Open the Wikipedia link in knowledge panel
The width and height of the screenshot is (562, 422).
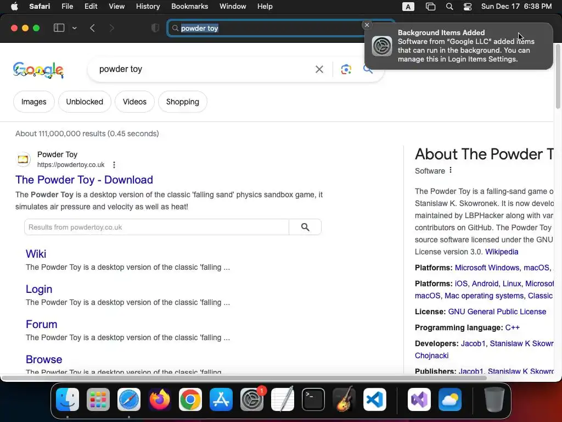click(x=502, y=252)
